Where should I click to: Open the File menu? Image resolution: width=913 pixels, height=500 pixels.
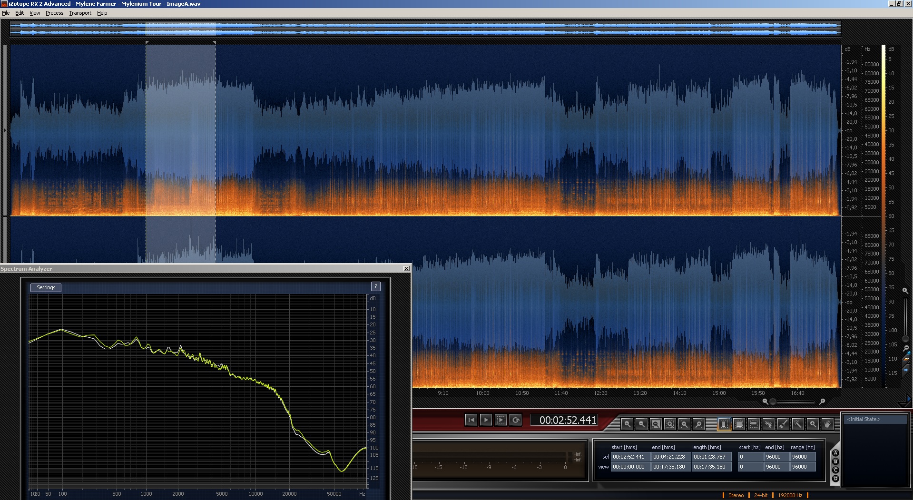pyautogui.click(x=6, y=13)
